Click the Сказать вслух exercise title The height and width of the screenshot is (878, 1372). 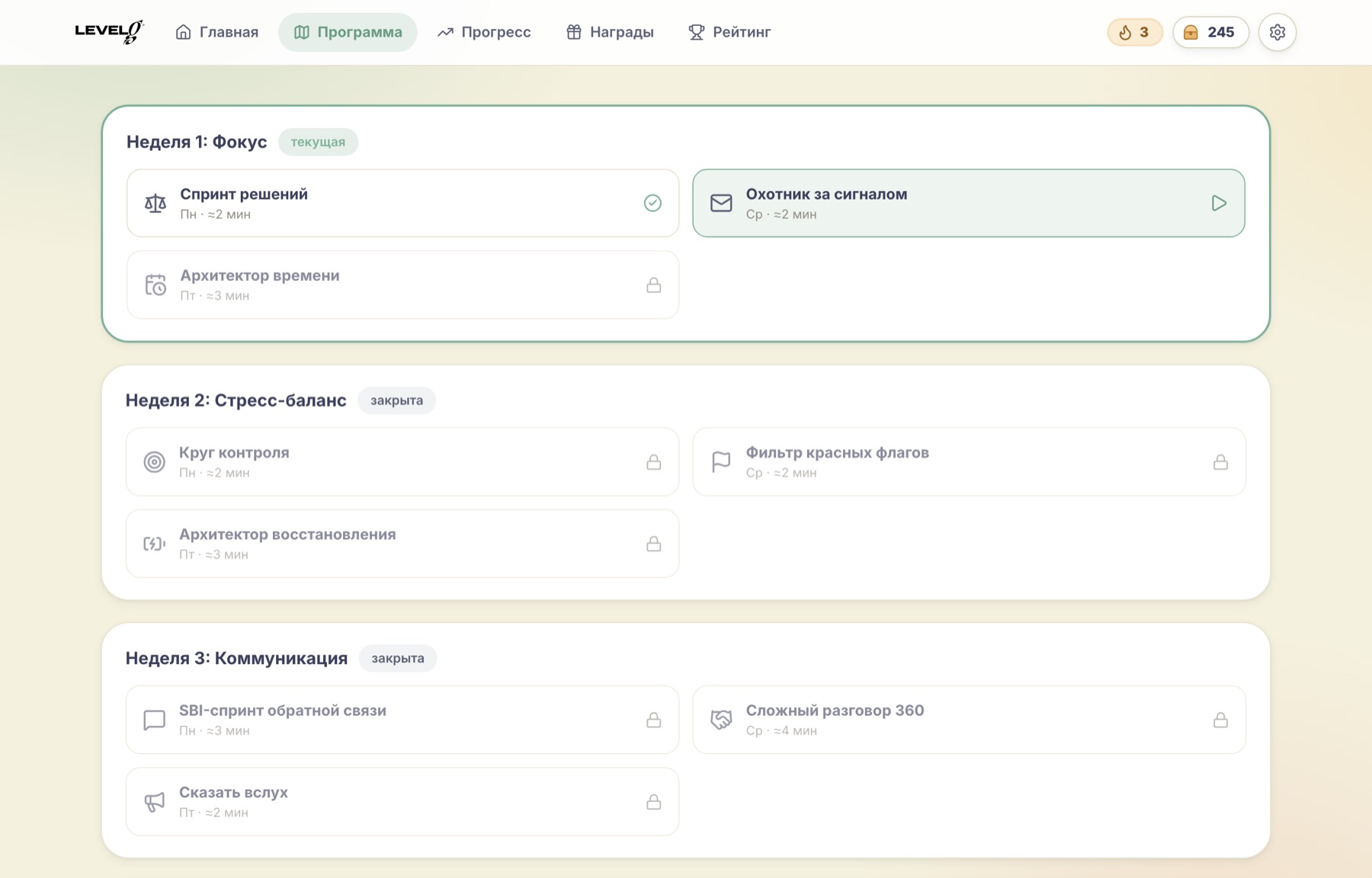233,793
